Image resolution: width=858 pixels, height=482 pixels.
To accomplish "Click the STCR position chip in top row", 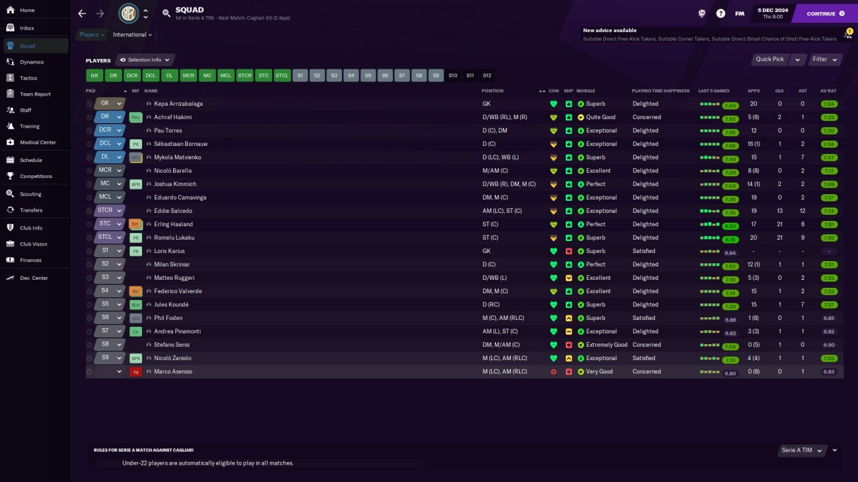I will pyautogui.click(x=245, y=76).
